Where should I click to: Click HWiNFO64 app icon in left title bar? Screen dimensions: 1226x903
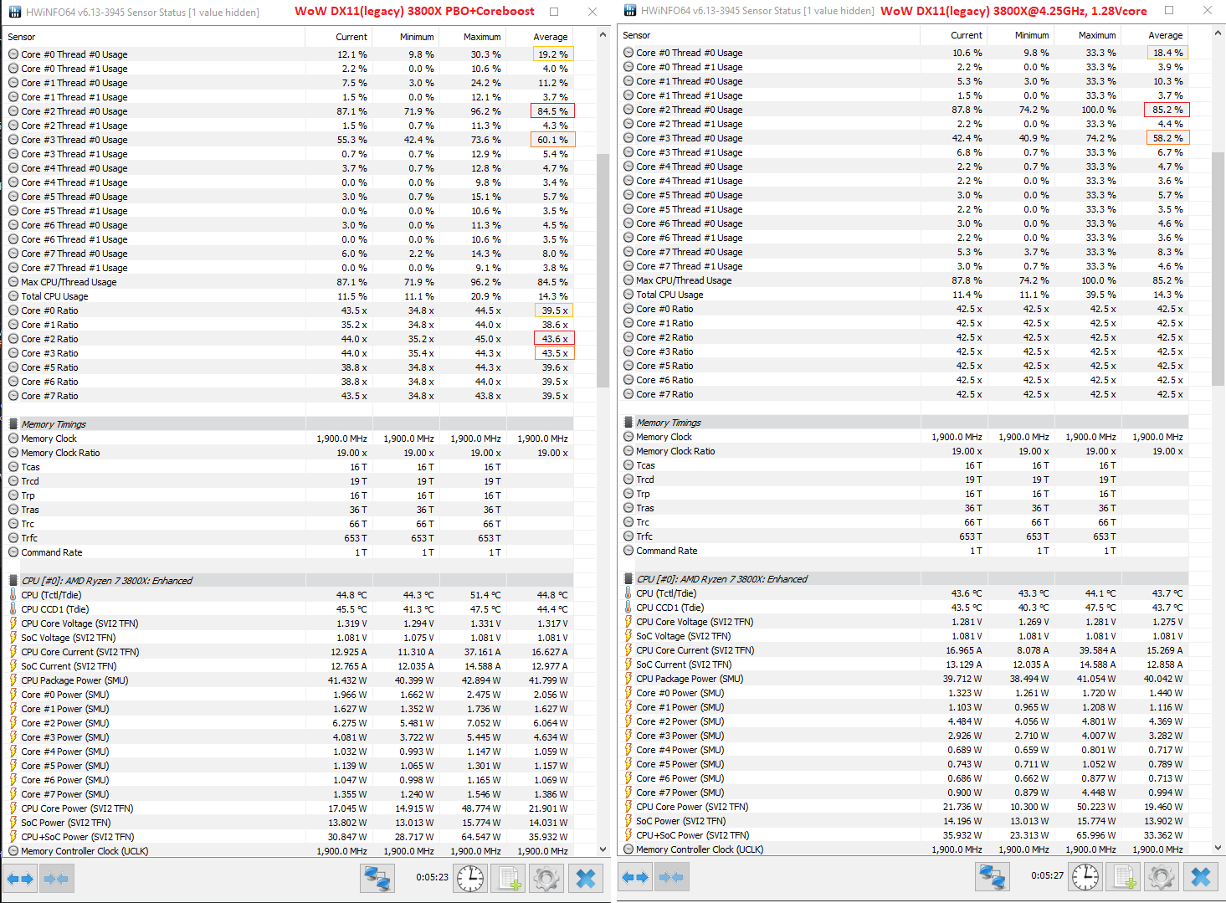pyautogui.click(x=14, y=12)
